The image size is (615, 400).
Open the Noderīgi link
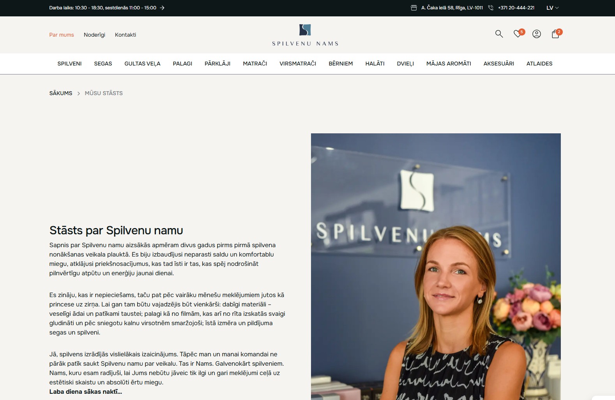[94, 35]
